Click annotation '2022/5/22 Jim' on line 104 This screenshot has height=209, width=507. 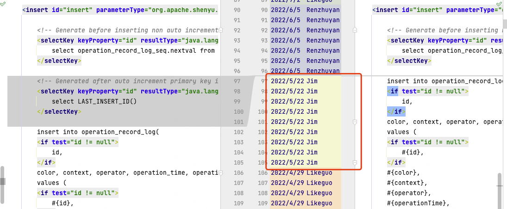point(294,152)
